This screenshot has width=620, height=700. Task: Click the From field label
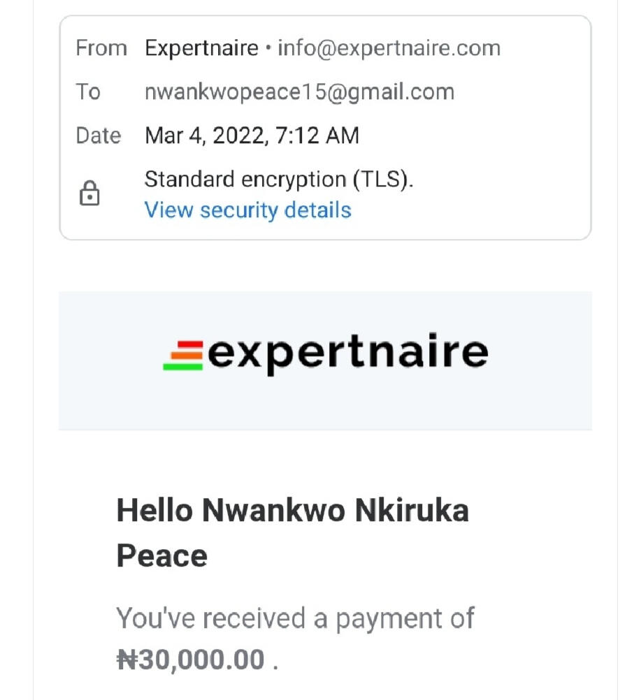pos(101,48)
